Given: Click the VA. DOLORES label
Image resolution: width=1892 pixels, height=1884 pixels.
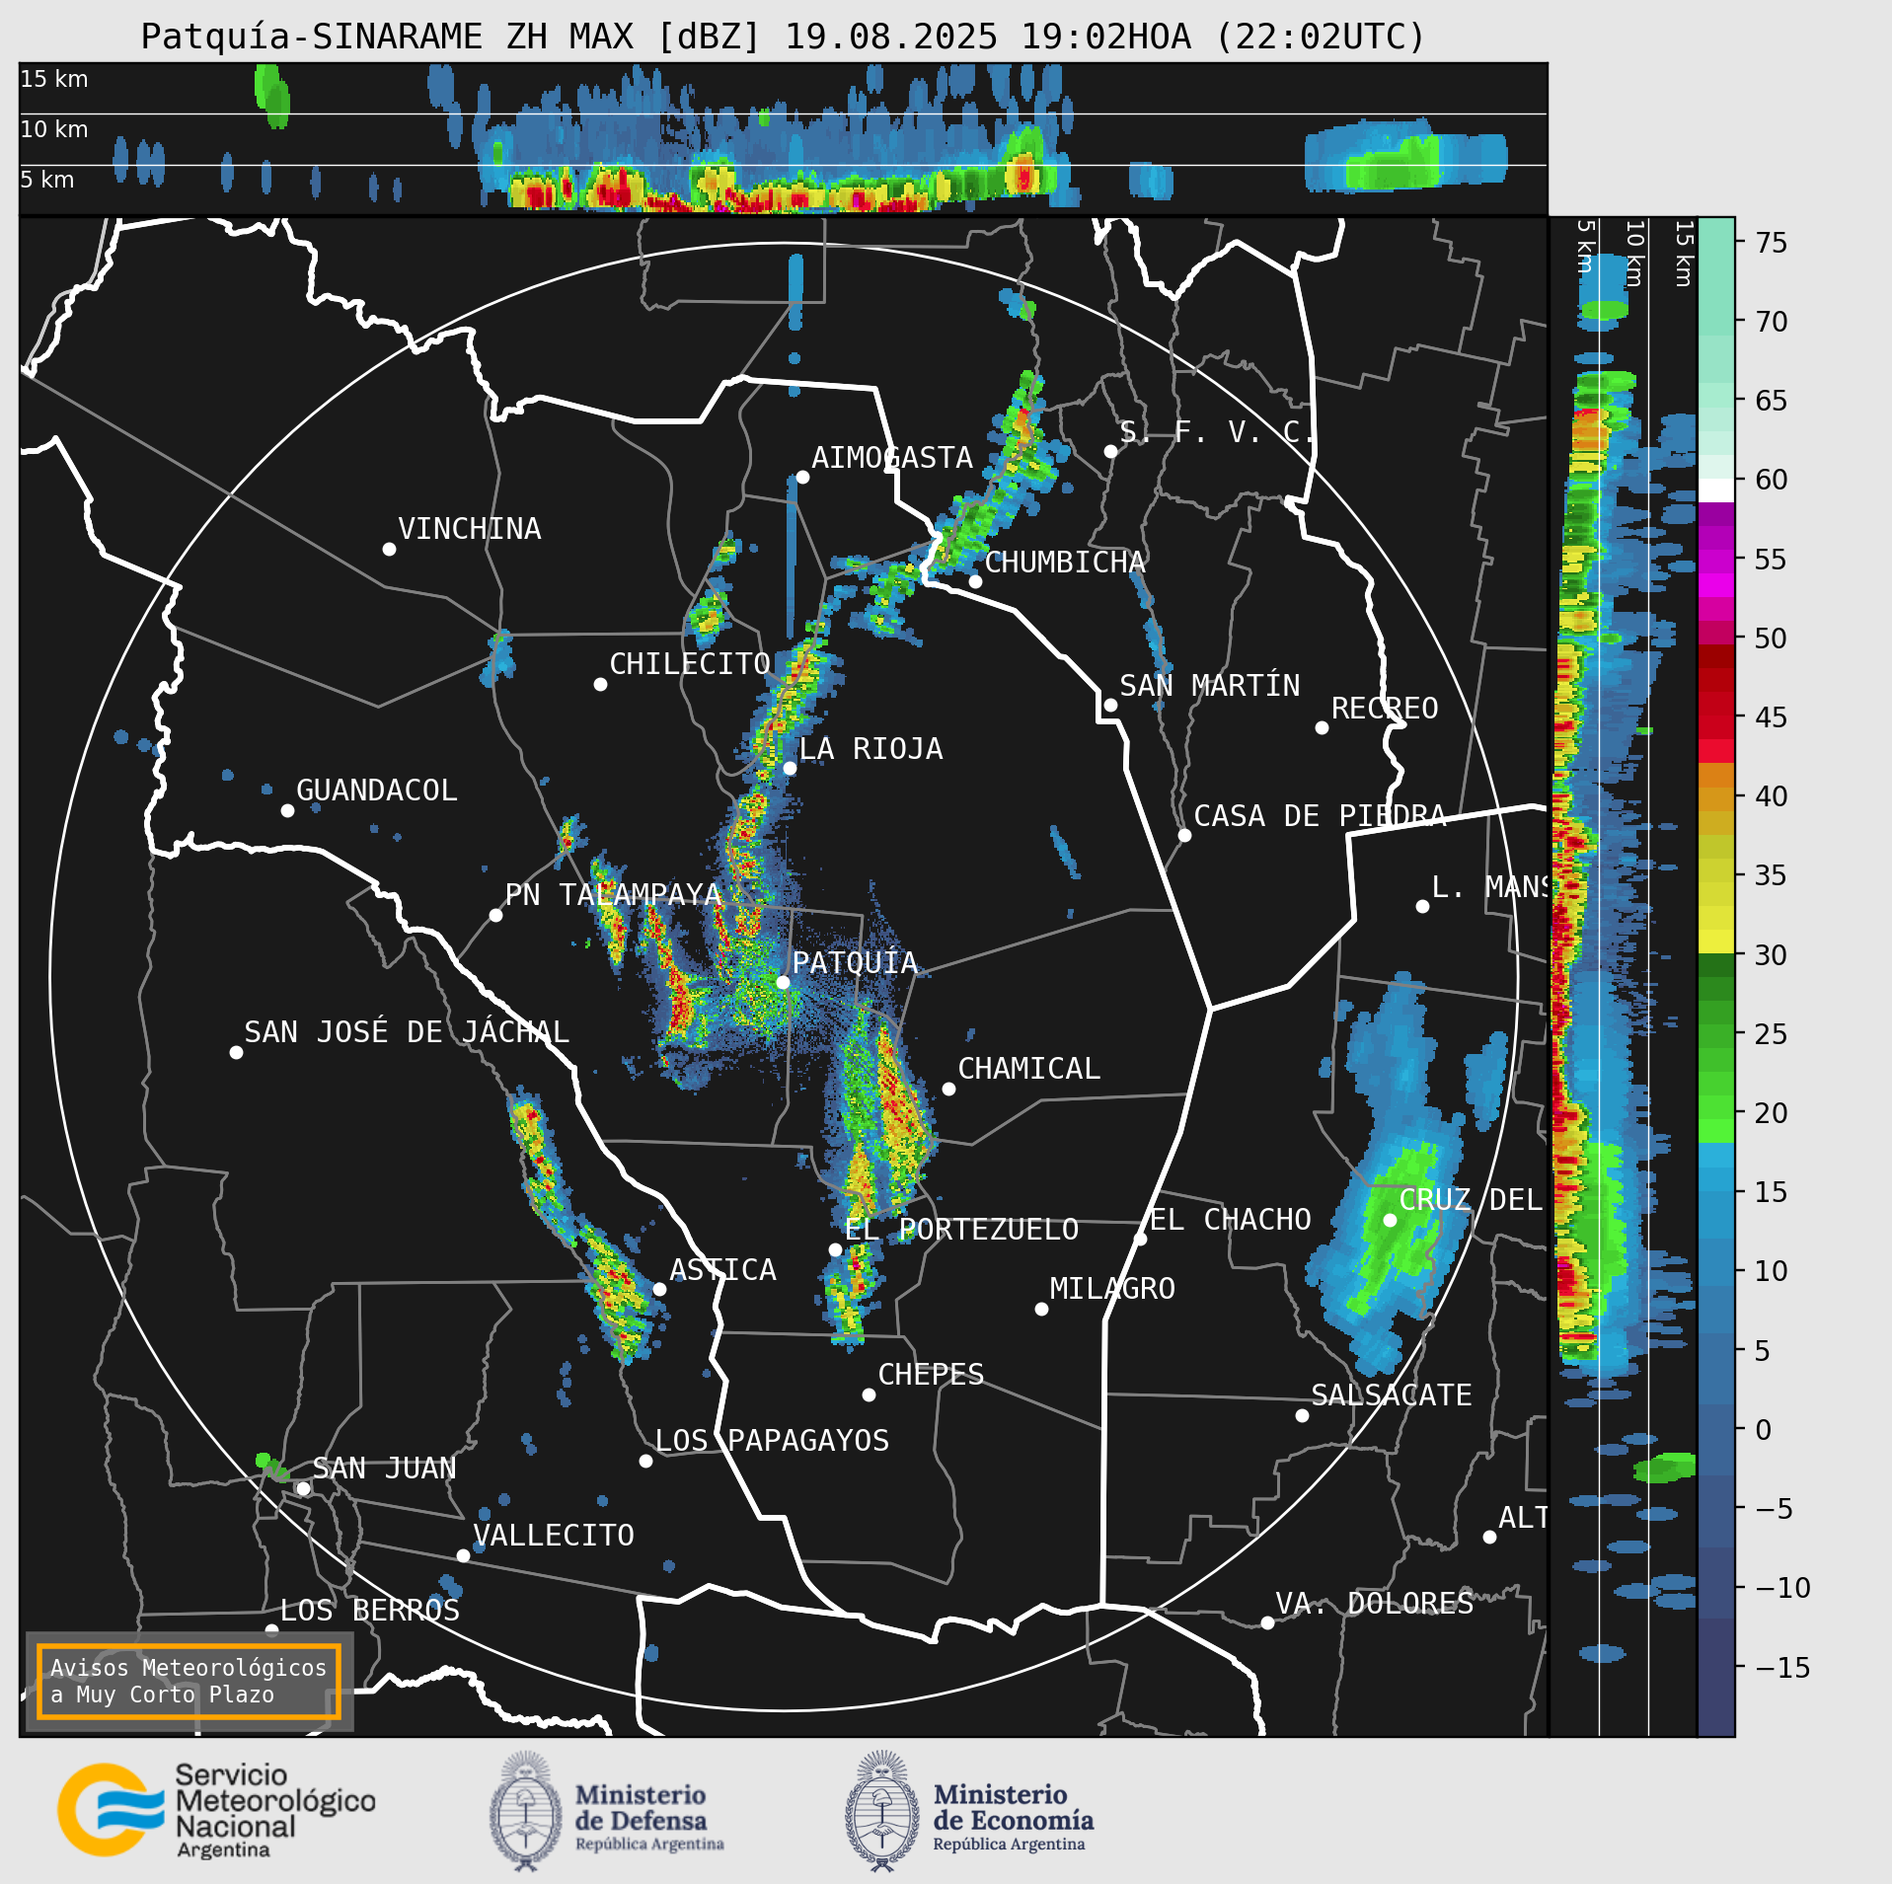Looking at the screenshot, I should (1374, 1603).
